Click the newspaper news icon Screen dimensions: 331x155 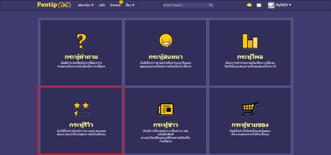coord(166,109)
